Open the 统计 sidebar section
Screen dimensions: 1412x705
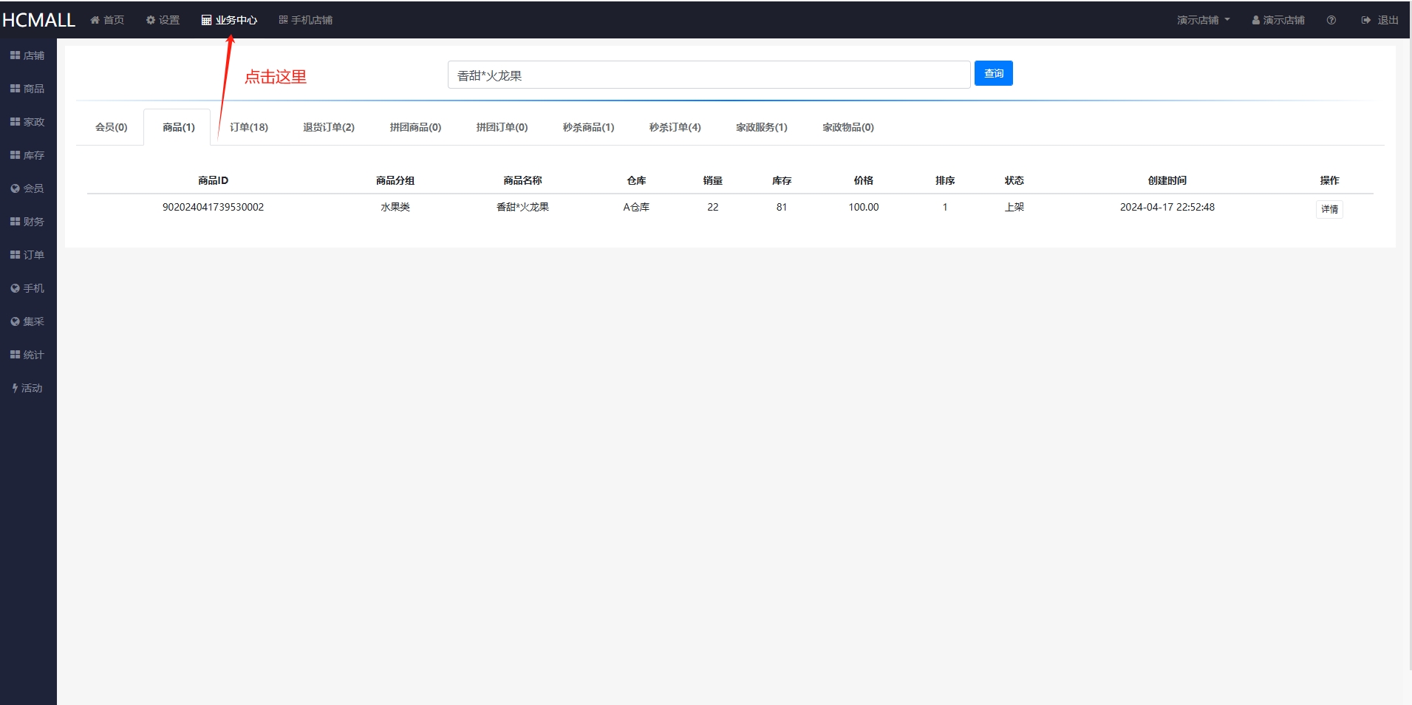(x=27, y=355)
